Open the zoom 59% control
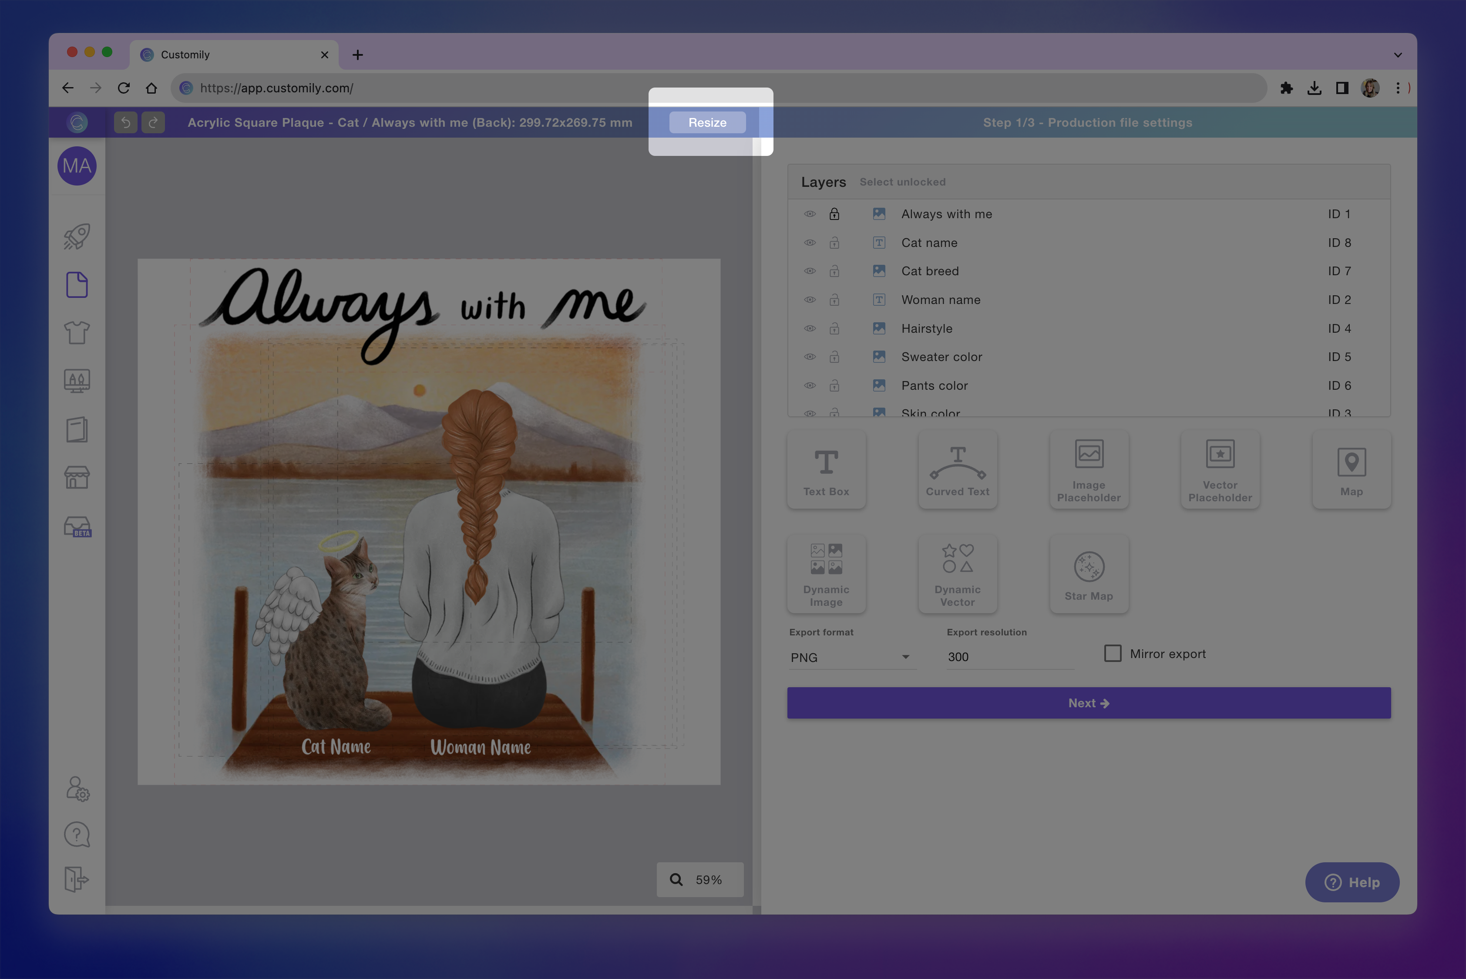 [699, 880]
